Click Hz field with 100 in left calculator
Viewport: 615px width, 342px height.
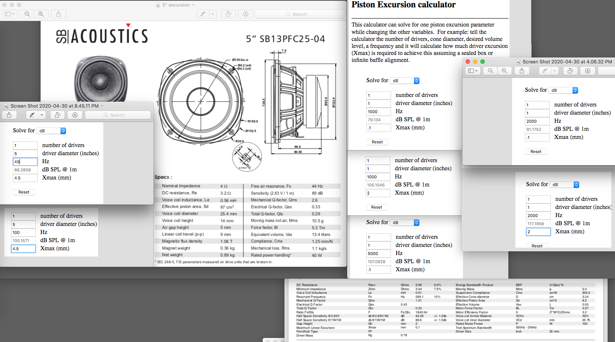pyautogui.click(x=23, y=233)
